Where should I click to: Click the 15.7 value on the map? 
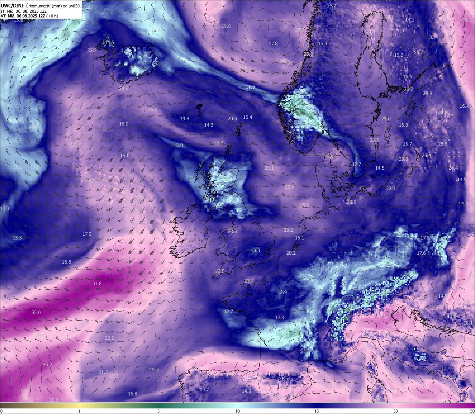(x=407, y=144)
